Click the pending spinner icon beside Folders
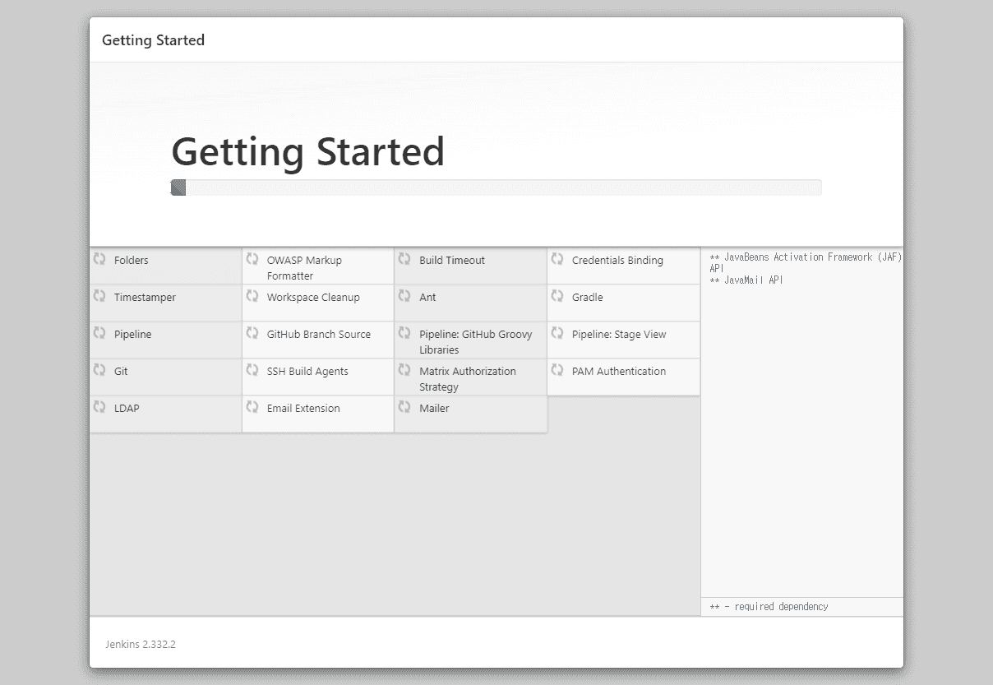This screenshot has height=685, width=993. click(99, 259)
